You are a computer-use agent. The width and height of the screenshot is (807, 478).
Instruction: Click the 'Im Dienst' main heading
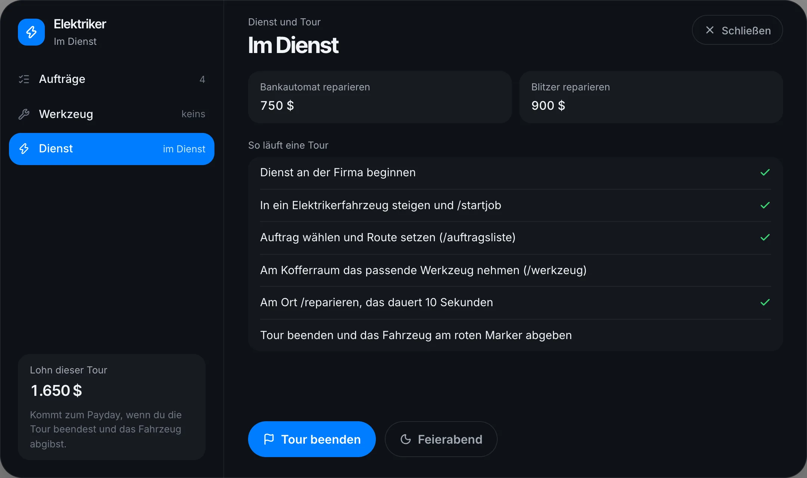point(293,45)
